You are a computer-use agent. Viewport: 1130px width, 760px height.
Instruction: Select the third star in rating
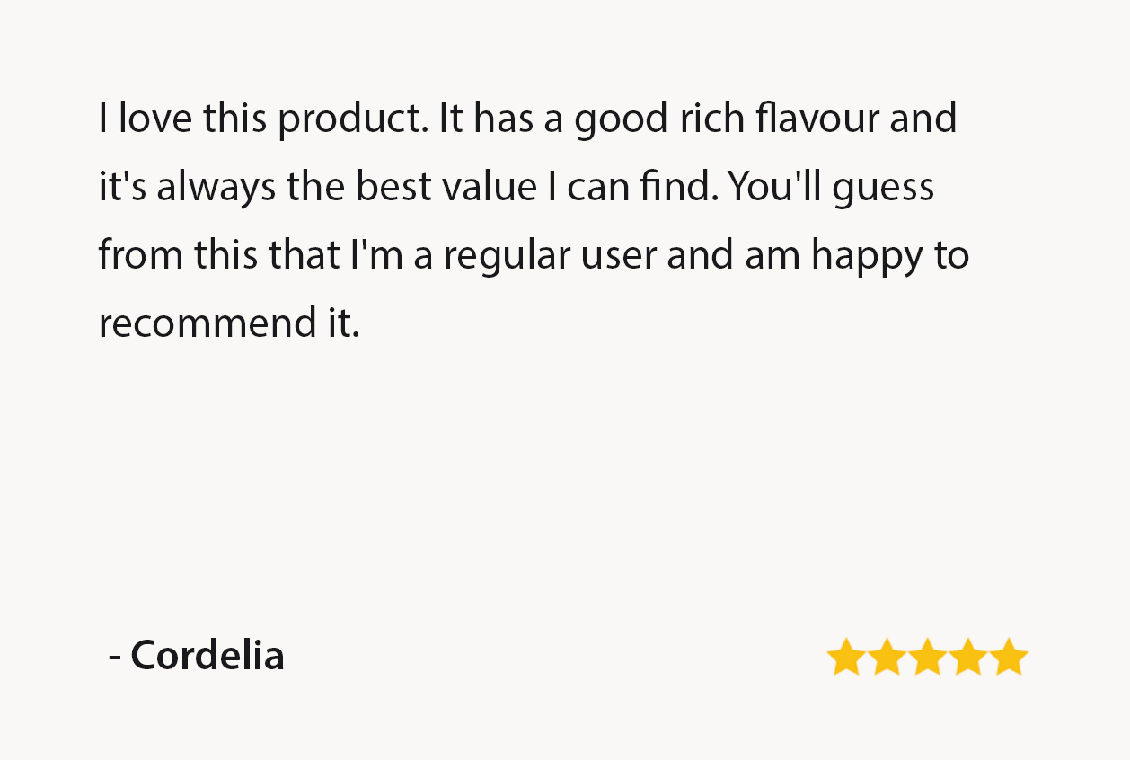tap(927, 657)
